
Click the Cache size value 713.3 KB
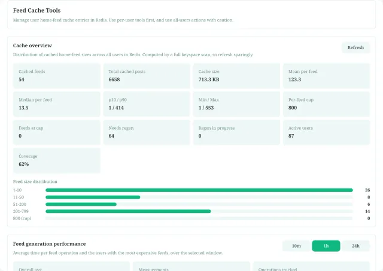pos(209,80)
